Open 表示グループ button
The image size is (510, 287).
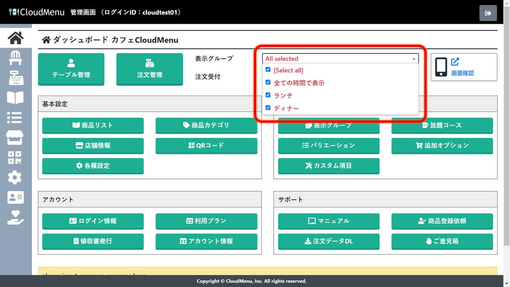329,125
